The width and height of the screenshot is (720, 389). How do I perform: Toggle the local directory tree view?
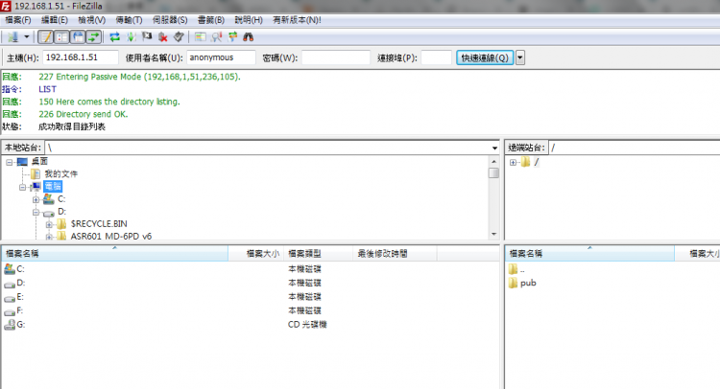(60, 37)
